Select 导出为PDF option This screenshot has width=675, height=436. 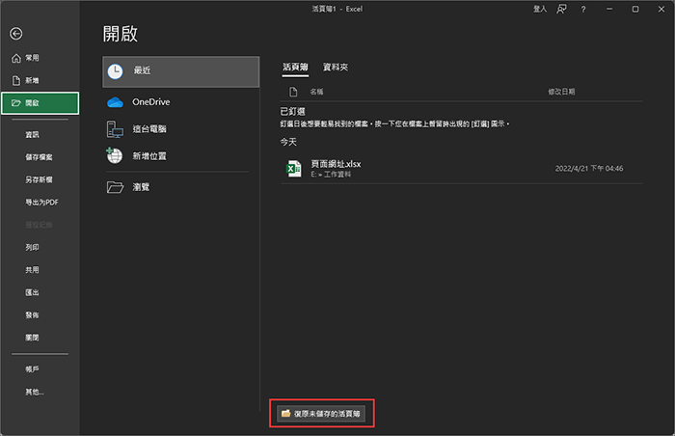(40, 202)
